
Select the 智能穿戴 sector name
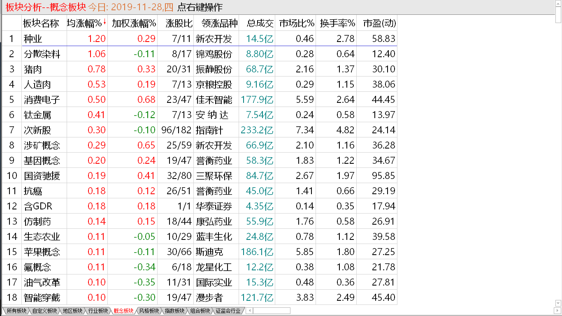pyautogui.click(x=42, y=297)
